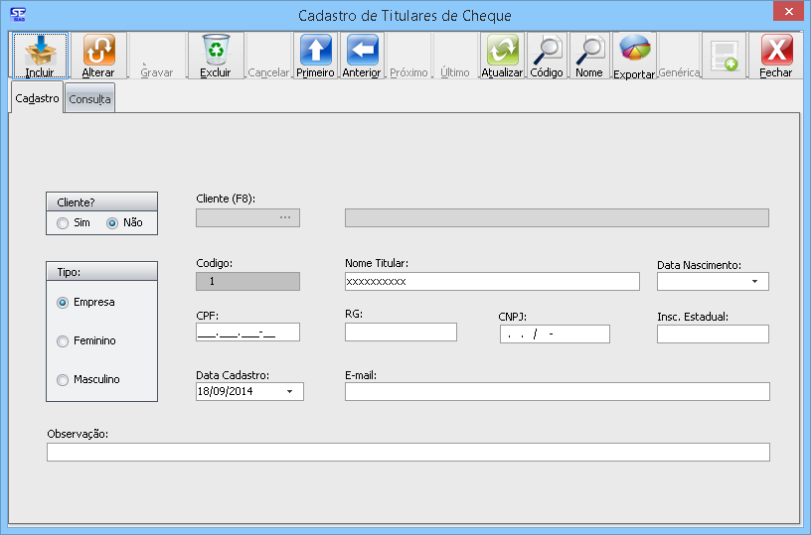This screenshot has height=535, width=811.
Task: Search by Código magnifier icon
Action: coord(546,51)
